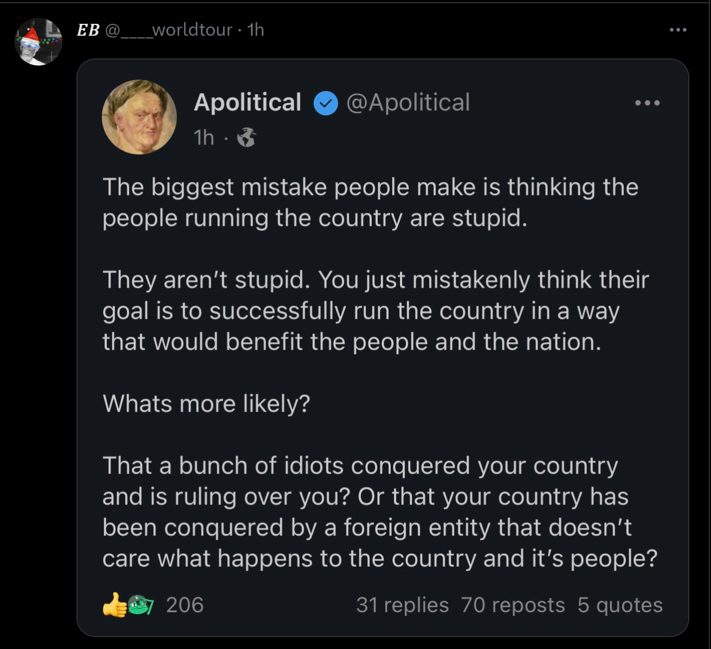Click the quoted post's 1h timestamp

click(204, 137)
